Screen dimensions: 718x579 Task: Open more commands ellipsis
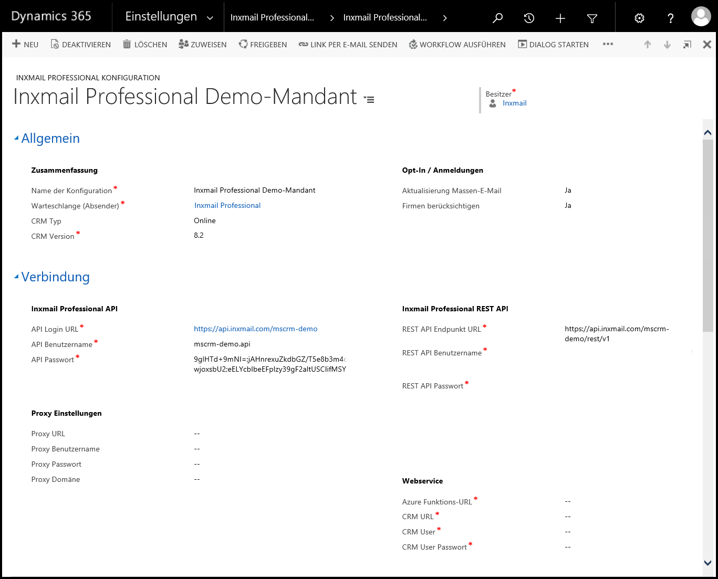[608, 44]
